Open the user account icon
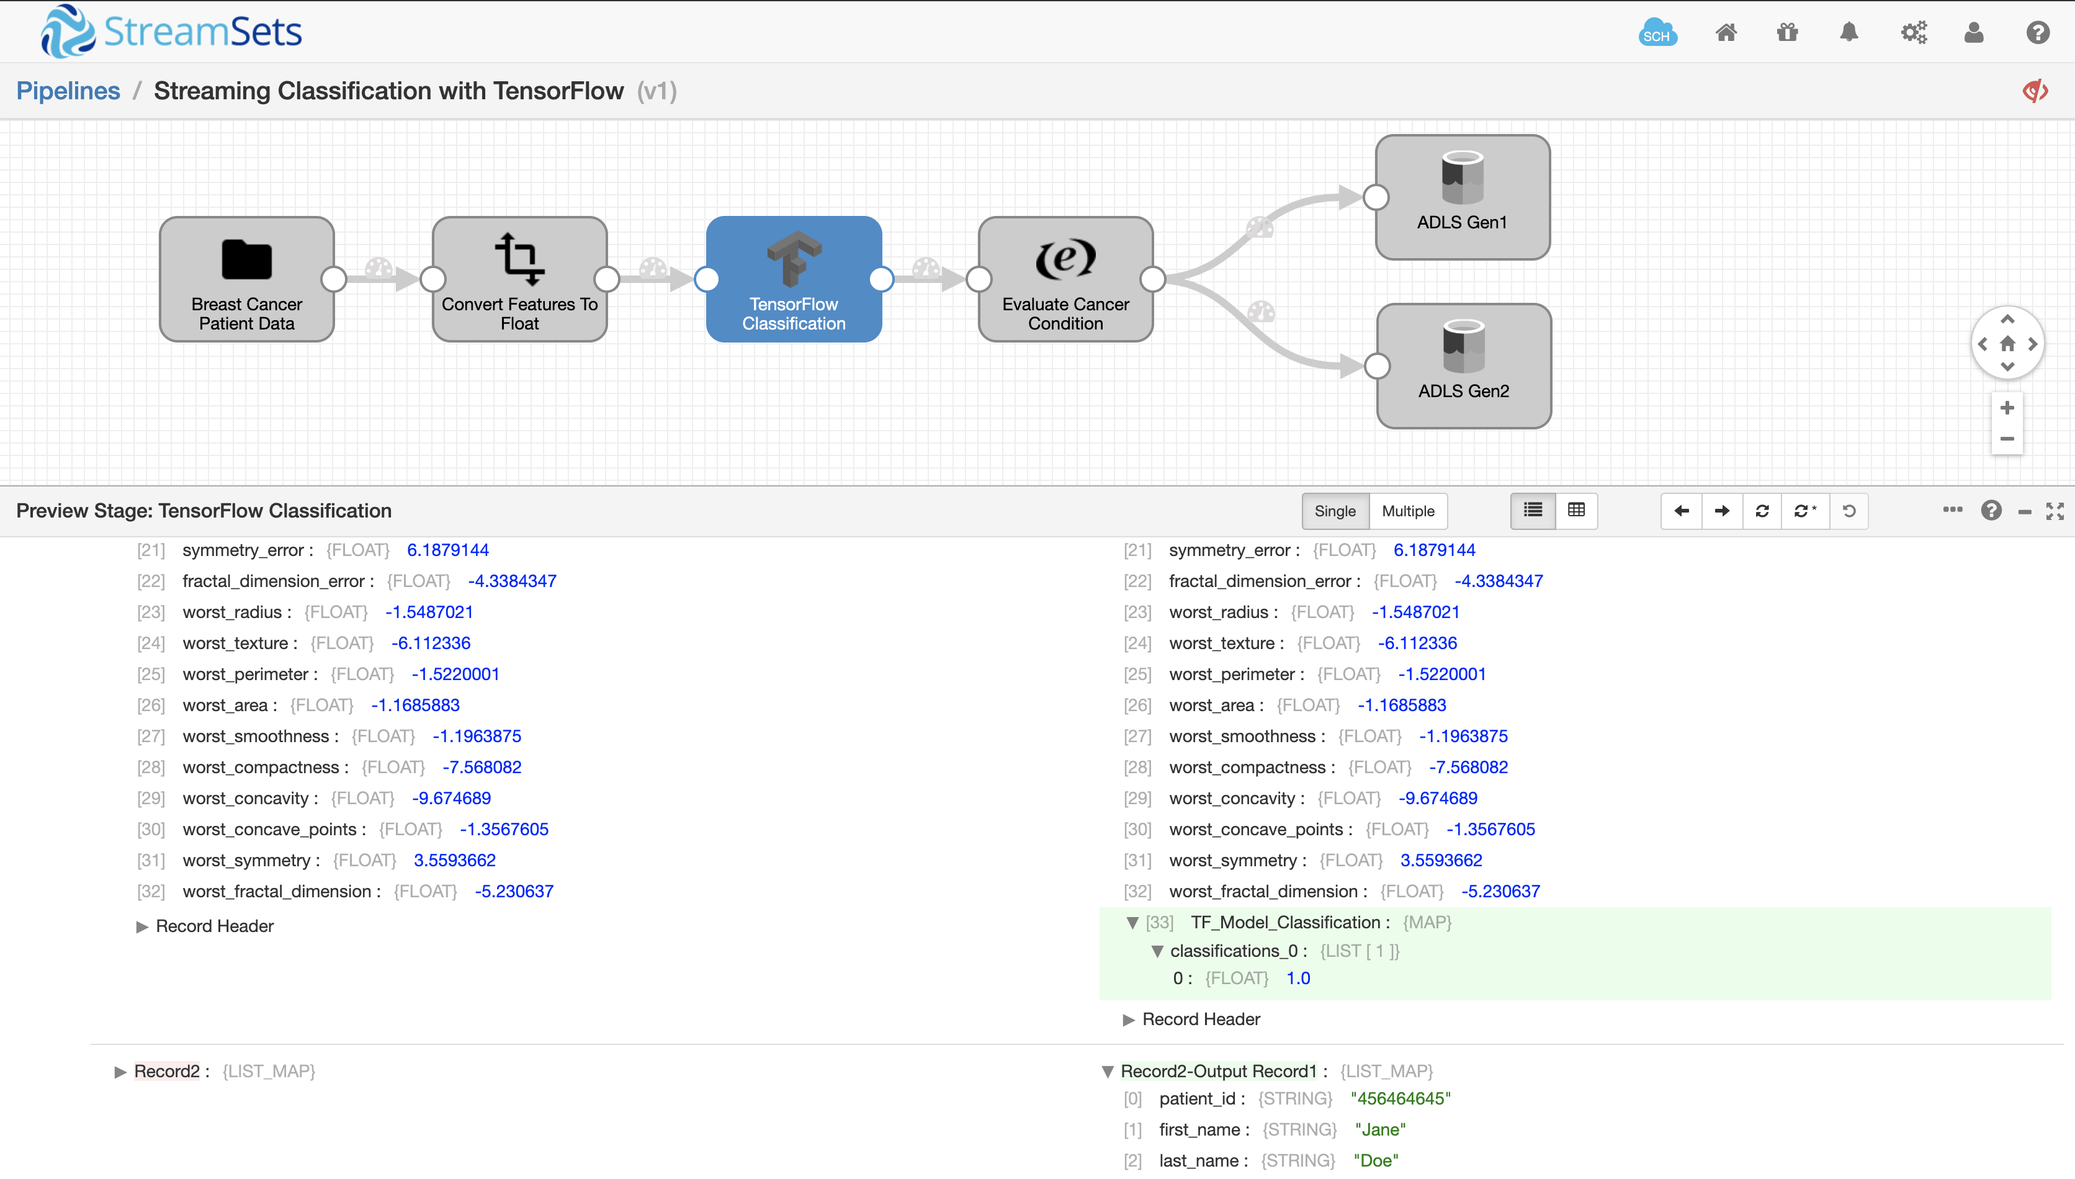This screenshot has height=1179, width=2075. (1974, 32)
